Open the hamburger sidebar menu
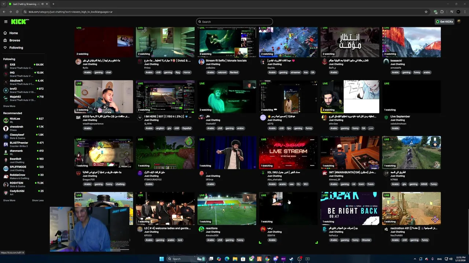The image size is (469, 263). coord(5,22)
